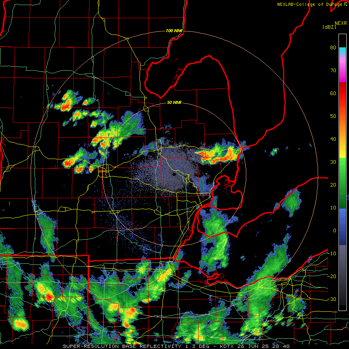Image resolution: width=349 pixels, height=349 pixels.
Task: Click the 20 value on the dBZ scale
Action: [x=333, y=185]
